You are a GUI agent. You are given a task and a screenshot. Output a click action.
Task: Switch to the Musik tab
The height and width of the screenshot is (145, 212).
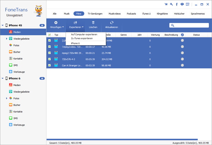coord(67,14)
